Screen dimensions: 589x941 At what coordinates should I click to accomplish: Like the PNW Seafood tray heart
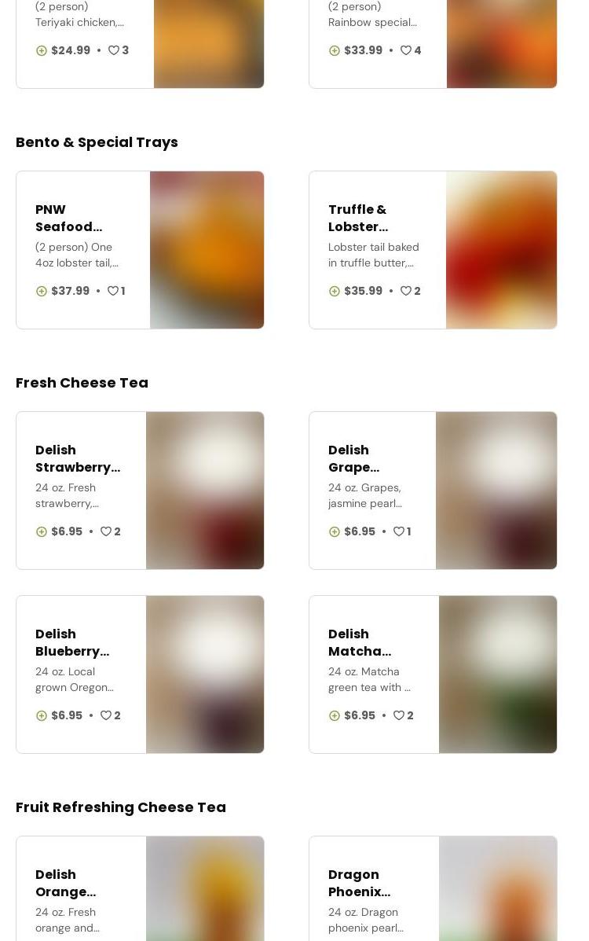coord(113,291)
